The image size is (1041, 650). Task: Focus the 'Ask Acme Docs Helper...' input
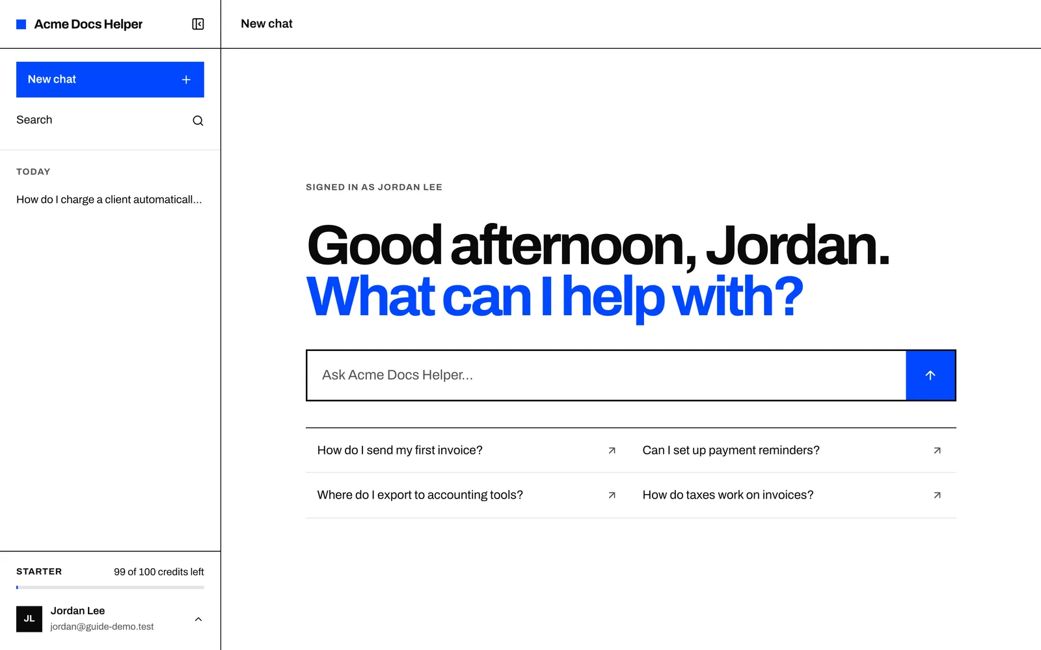(x=606, y=375)
